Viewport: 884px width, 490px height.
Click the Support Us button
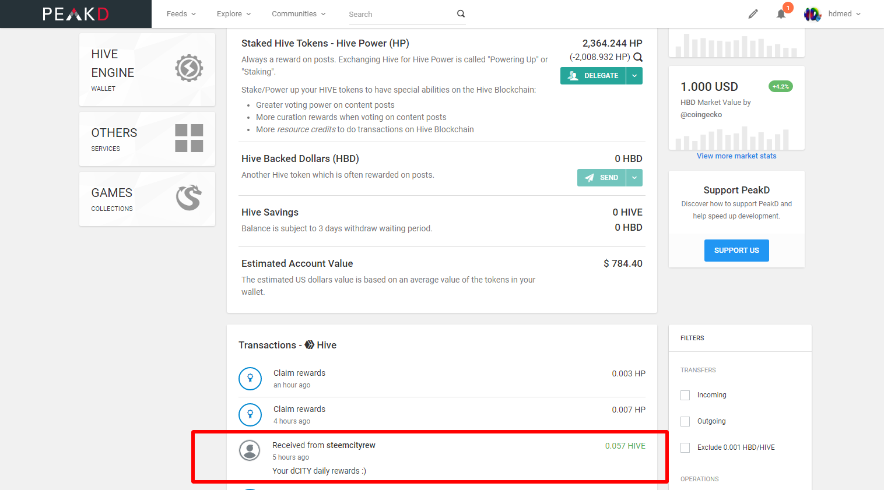(736, 251)
